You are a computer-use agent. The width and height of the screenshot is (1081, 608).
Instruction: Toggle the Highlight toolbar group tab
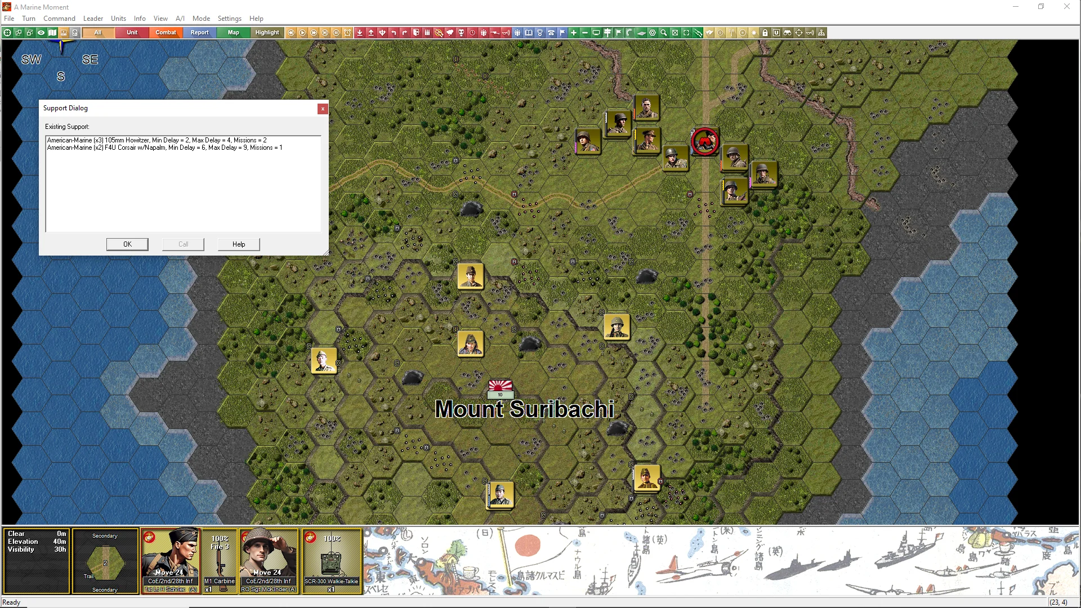tap(267, 33)
